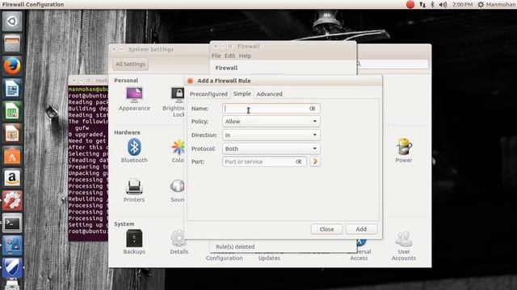Open Amazon launcher icon
This screenshot has height=290, width=517.
[12, 178]
